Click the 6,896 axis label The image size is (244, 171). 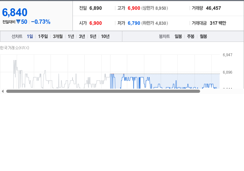228,72
